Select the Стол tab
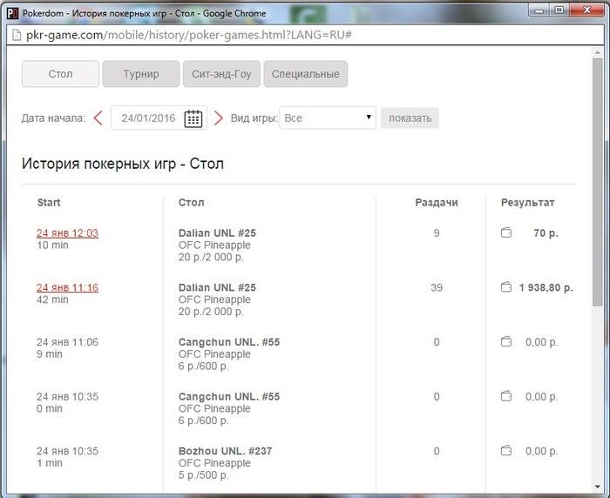 pos(60,74)
